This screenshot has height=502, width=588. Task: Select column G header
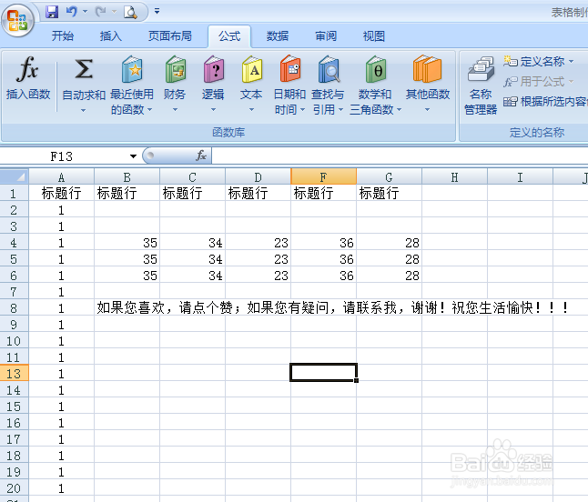(x=389, y=176)
